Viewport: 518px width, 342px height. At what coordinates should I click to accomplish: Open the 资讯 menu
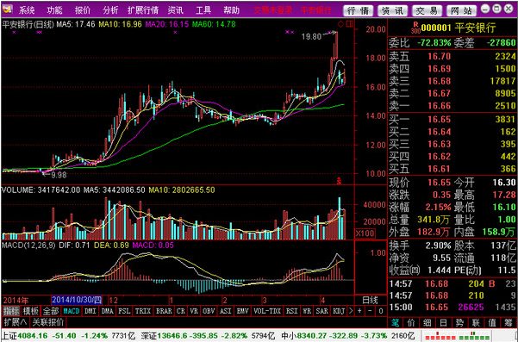coord(176,10)
